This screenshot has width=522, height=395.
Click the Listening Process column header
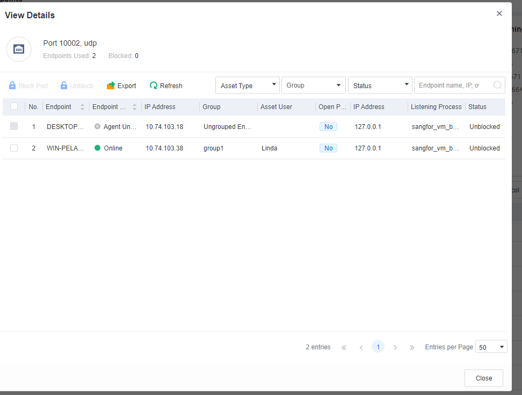pos(436,107)
